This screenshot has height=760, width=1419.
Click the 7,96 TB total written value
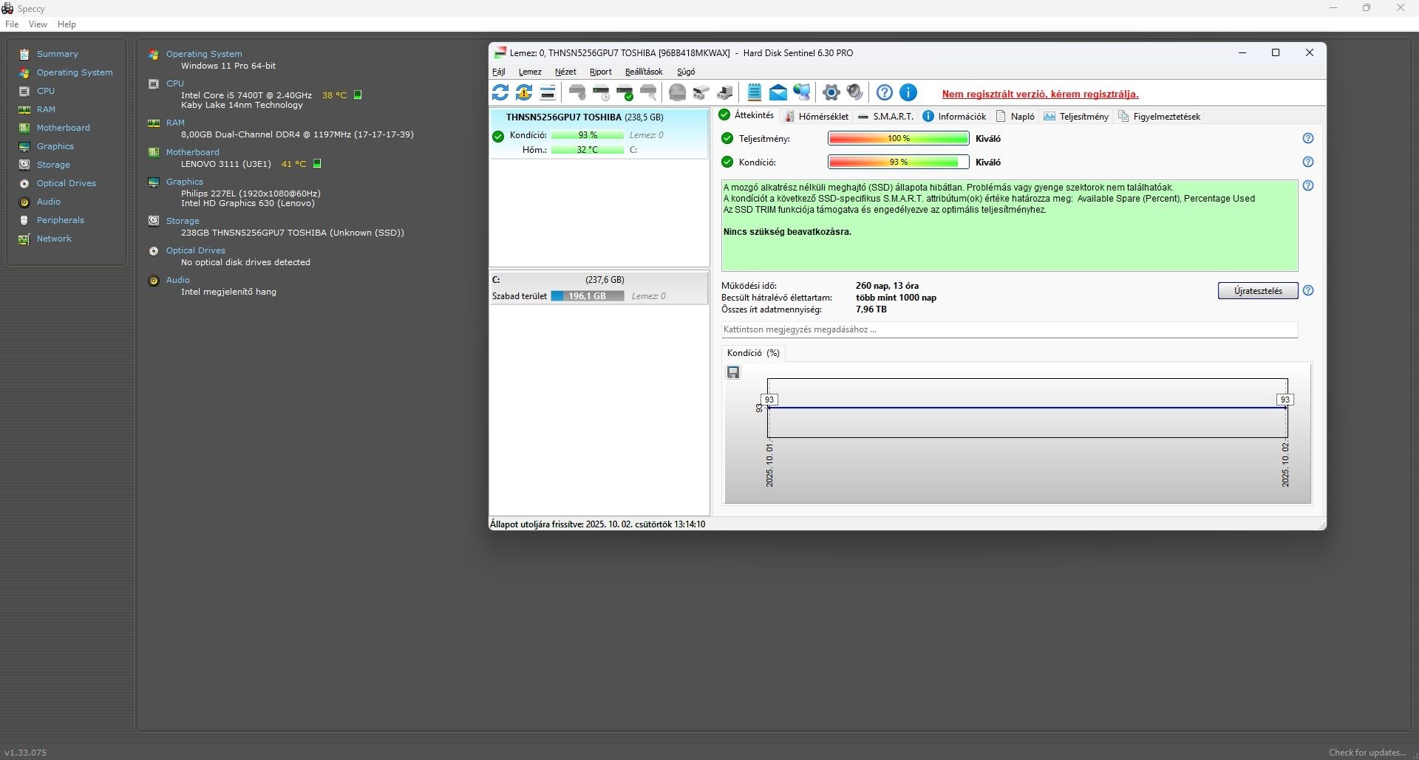coord(871,309)
